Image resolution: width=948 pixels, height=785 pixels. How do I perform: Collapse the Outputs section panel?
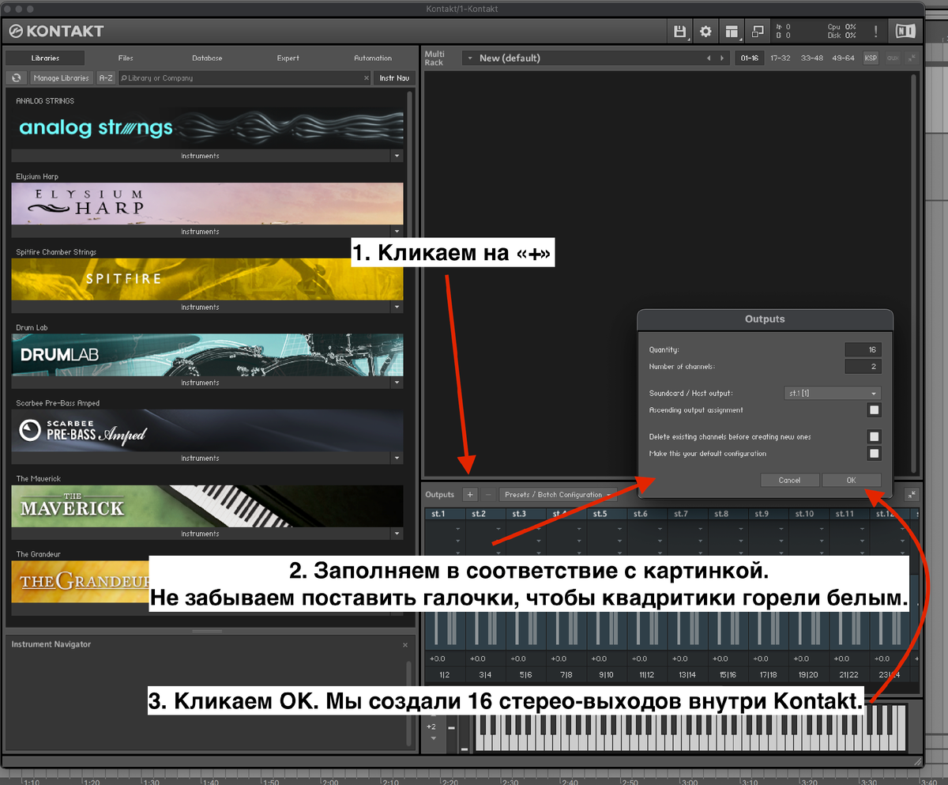[912, 495]
